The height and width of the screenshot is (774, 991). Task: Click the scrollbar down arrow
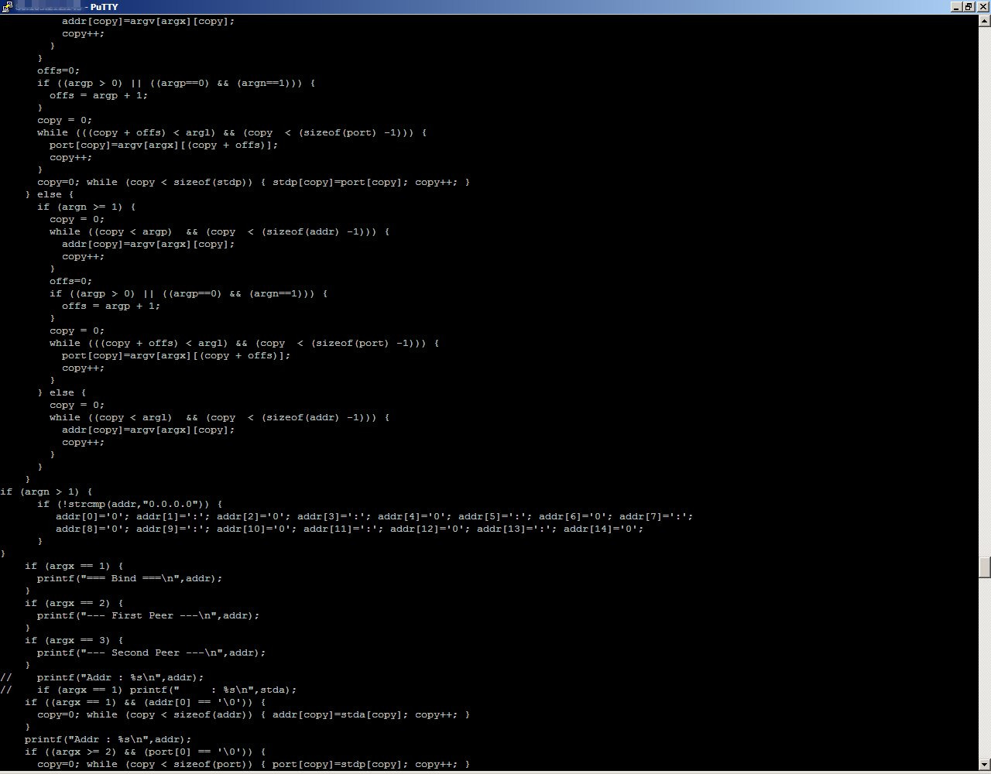985,767
